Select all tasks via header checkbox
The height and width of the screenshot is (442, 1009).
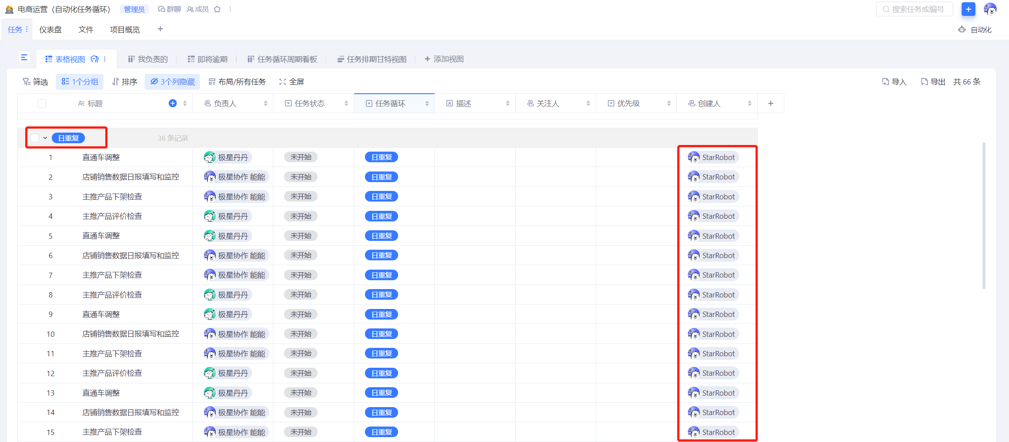coord(42,103)
